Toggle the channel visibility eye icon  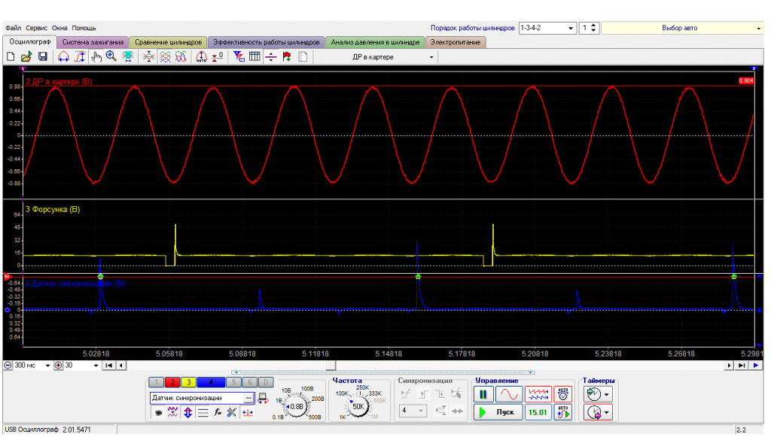[158, 412]
